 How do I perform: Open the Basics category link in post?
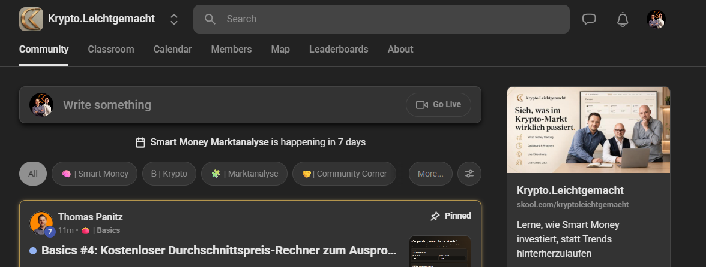coord(101,230)
